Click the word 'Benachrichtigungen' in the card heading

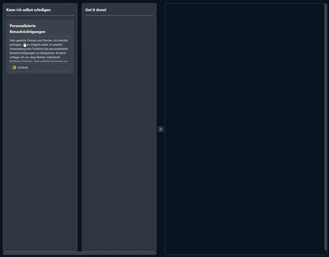point(28,32)
